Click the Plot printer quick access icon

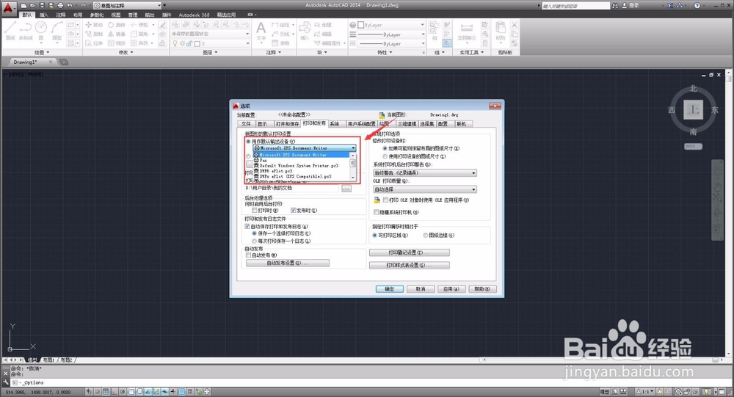click(60, 5)
